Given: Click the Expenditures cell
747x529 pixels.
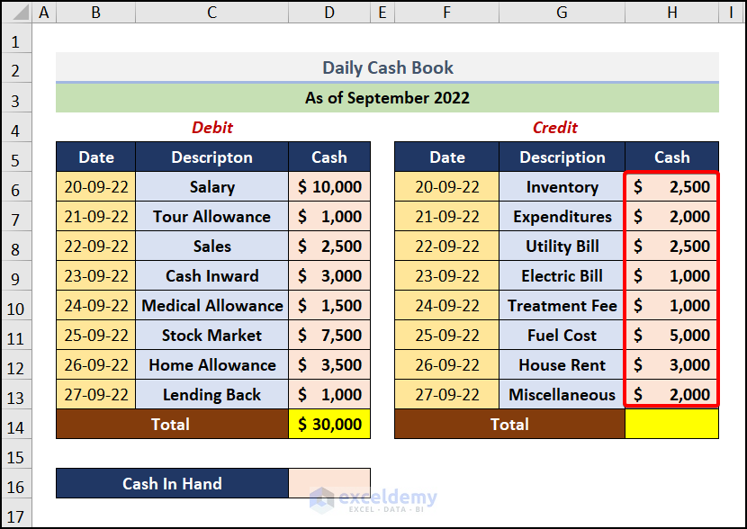Looking at the screenshot, I should point(562,216).
